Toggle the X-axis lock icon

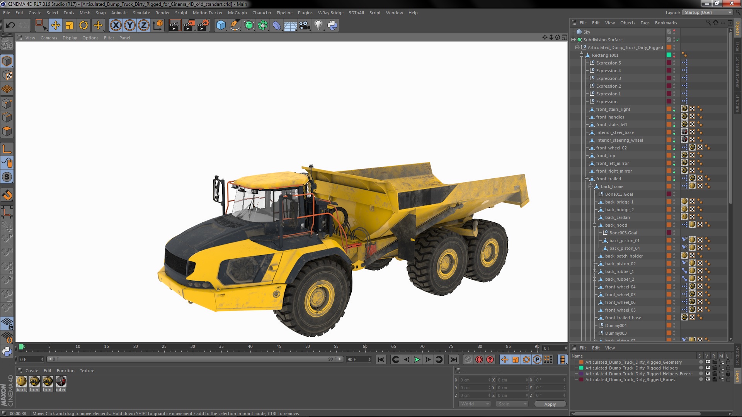click(x=116, y=25)
